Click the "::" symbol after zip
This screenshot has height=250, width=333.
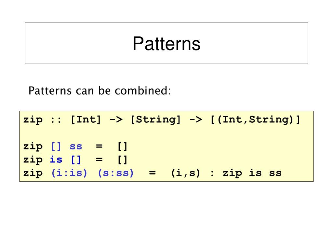[56, 120]
